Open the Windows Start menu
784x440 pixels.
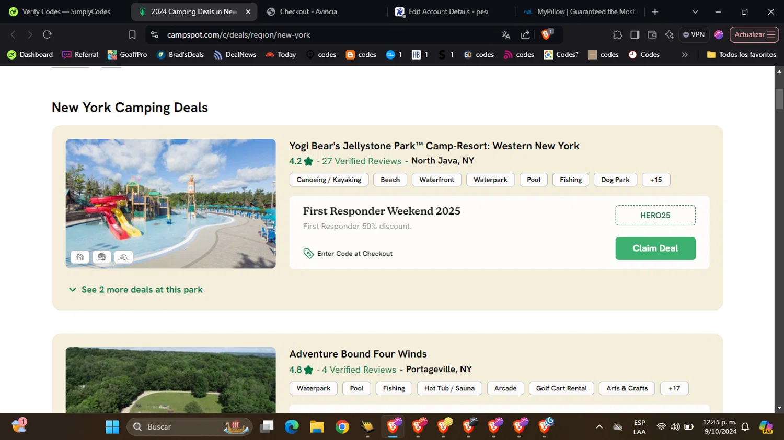click(x=112, y=427)
